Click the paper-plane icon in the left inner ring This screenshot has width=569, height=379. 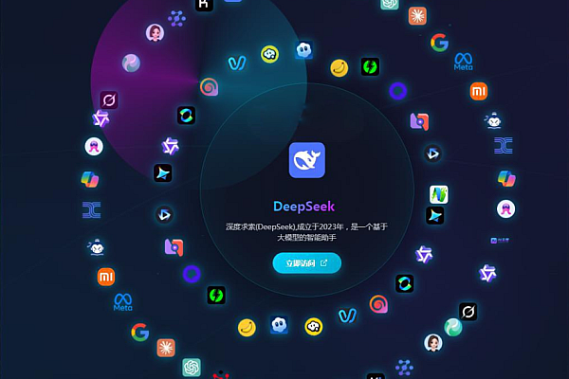tap(163, 173)
